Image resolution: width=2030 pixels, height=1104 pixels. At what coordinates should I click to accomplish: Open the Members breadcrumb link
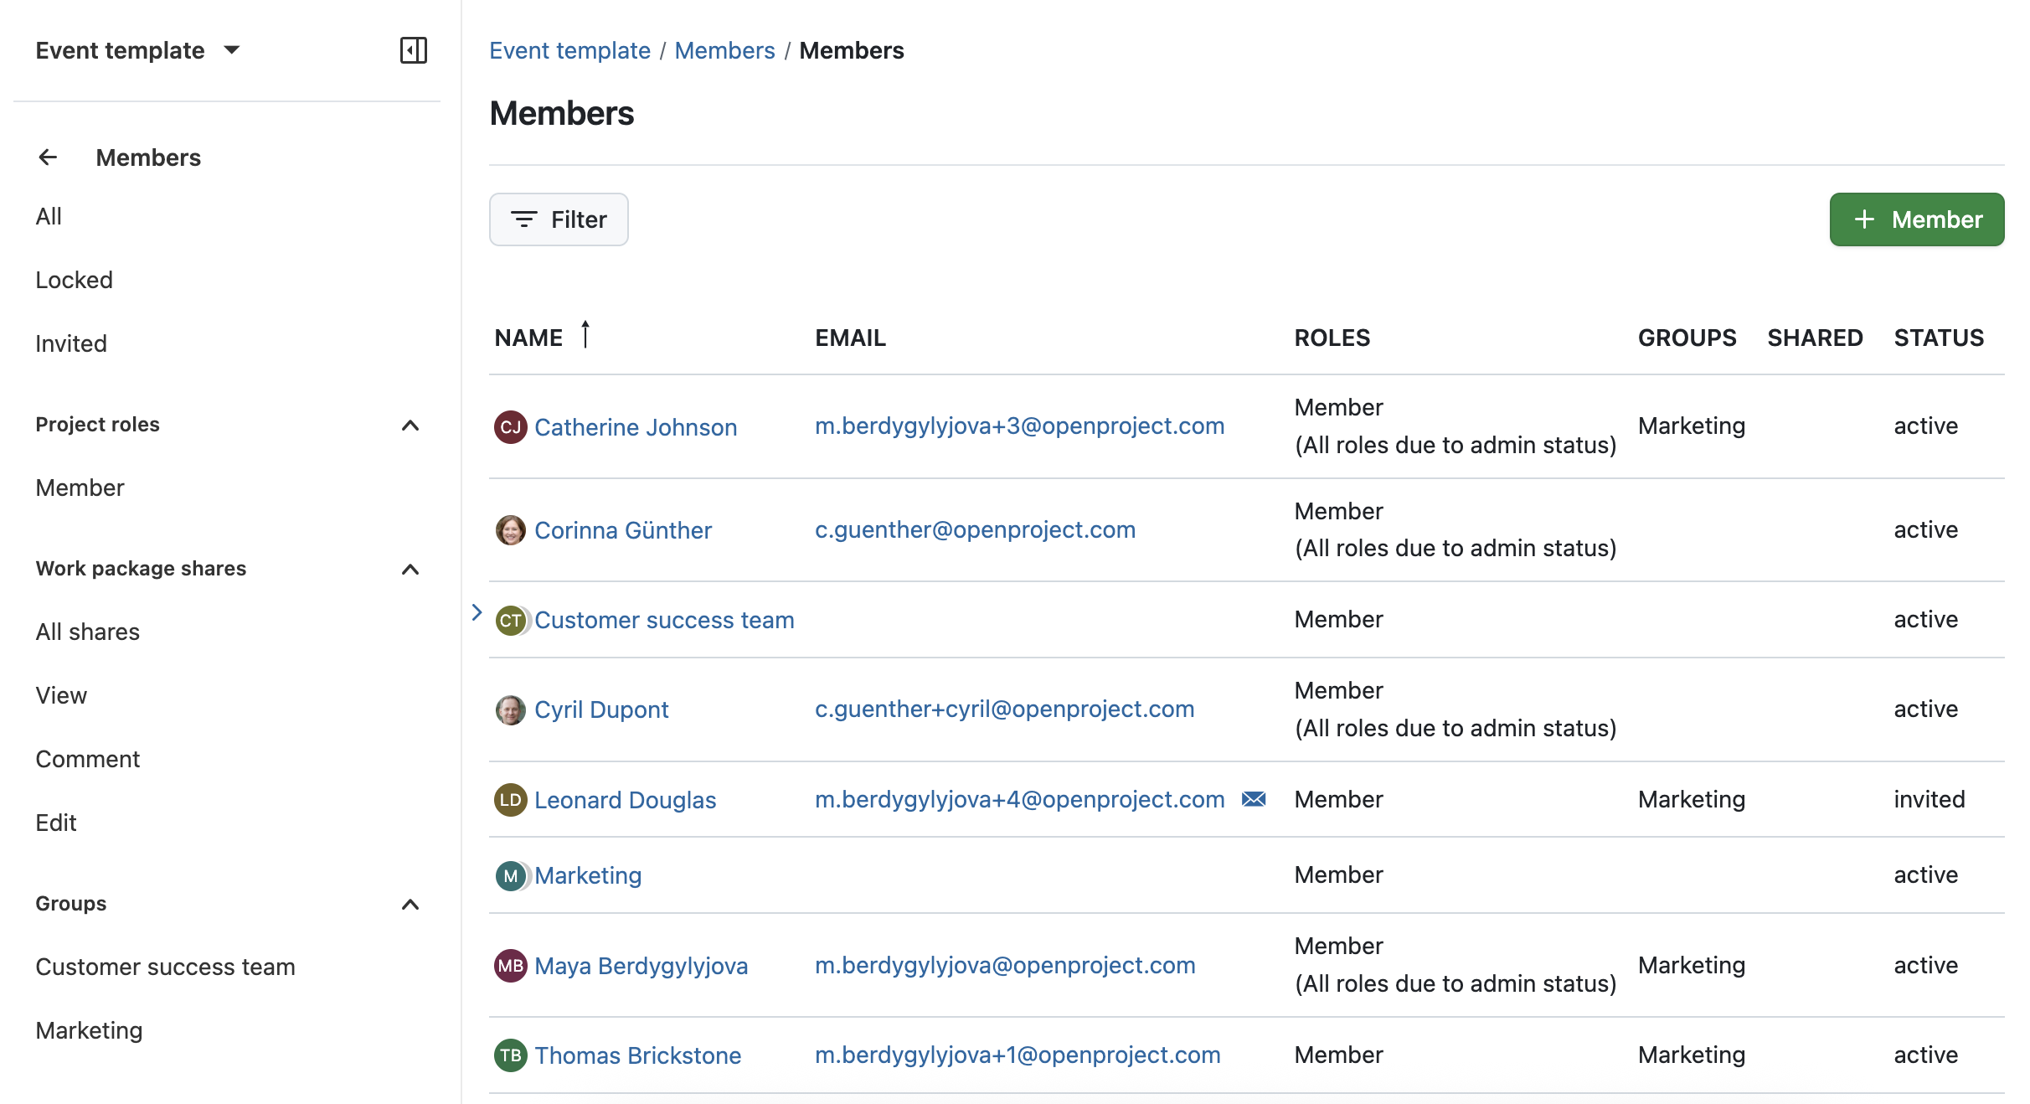tap(725, 49)
